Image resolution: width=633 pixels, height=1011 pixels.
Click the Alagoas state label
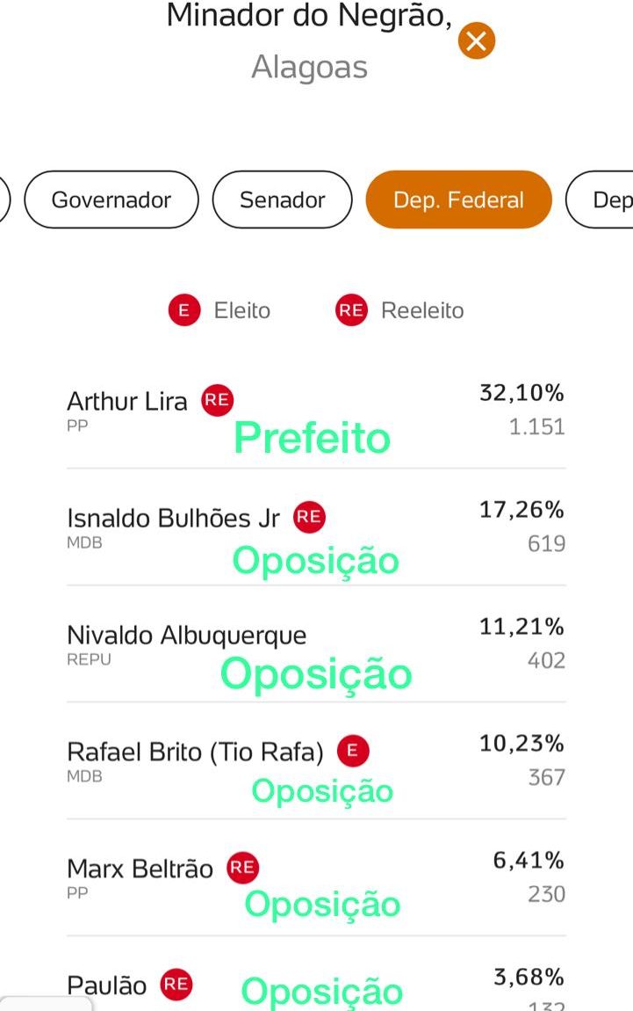pos(309,67)
